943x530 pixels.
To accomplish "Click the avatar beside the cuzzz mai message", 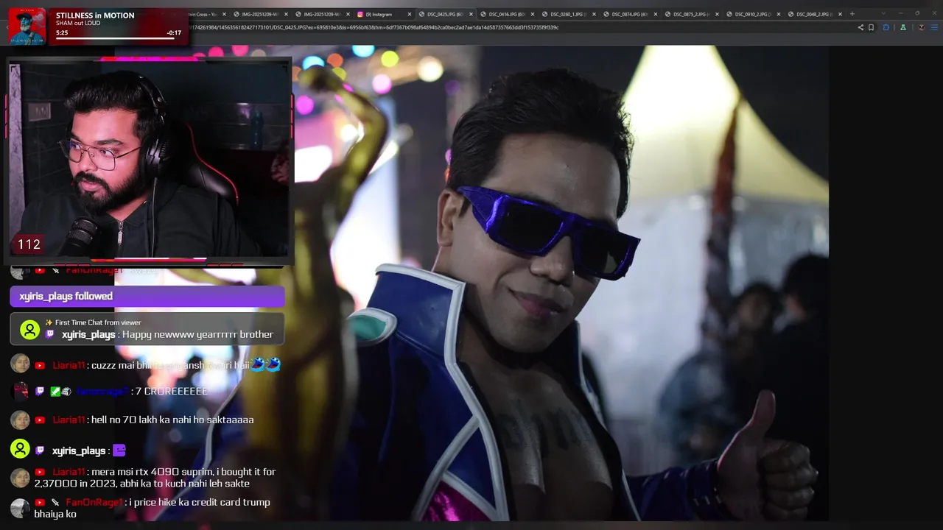I will [20, 364].
